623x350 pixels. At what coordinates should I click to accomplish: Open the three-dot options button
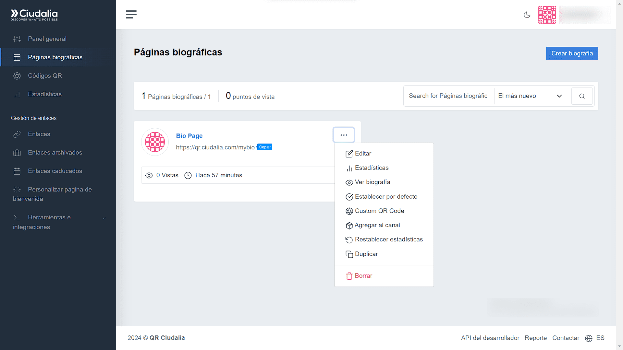tap(344, 135)
